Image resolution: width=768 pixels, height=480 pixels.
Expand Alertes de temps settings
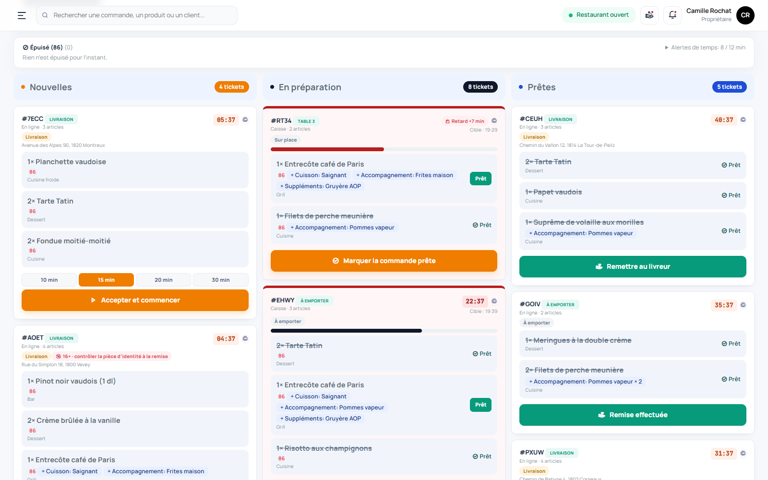click(x=705, y=48)
